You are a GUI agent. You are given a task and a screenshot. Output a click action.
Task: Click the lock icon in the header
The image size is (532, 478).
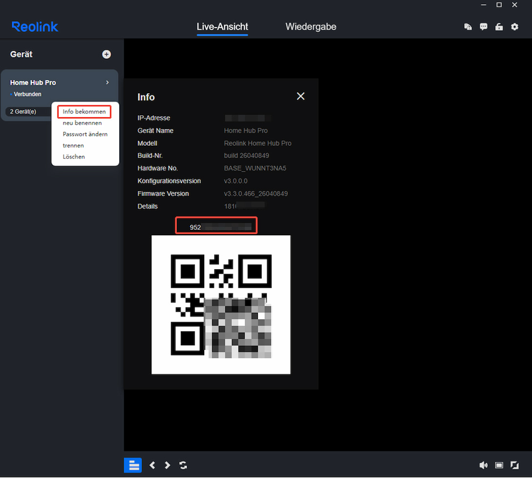[499, 27]
